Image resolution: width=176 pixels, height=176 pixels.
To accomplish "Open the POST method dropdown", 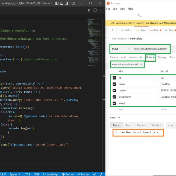I will click(121, 49).
